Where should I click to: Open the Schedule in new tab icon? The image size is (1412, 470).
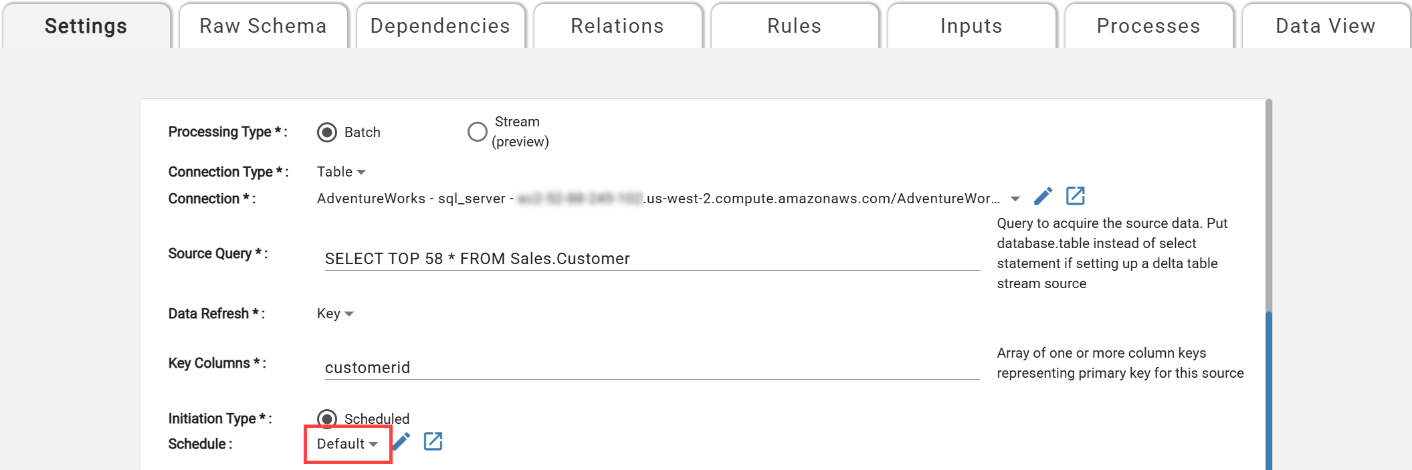pos(433,442)
